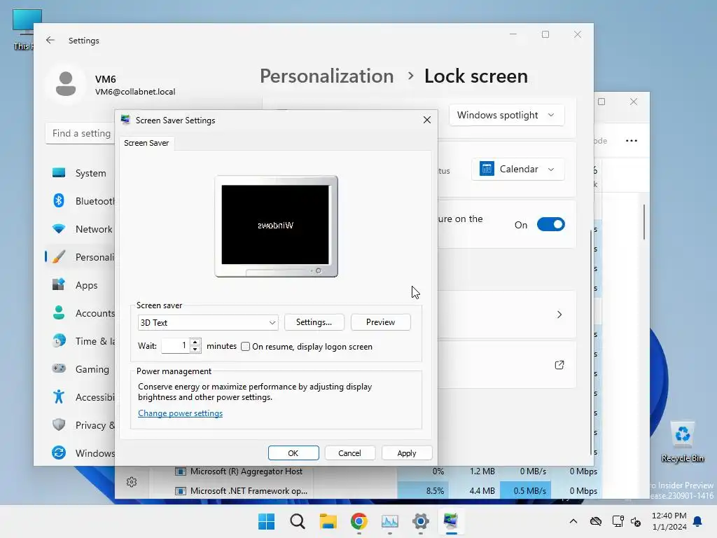Click the Settings back arrow

coord(50,40)
